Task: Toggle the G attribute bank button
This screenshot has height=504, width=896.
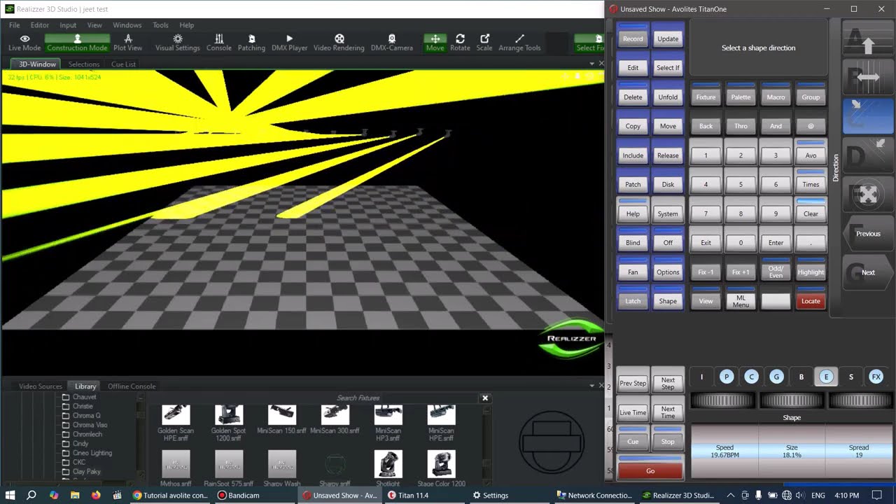Action: [x=776, y=377]
